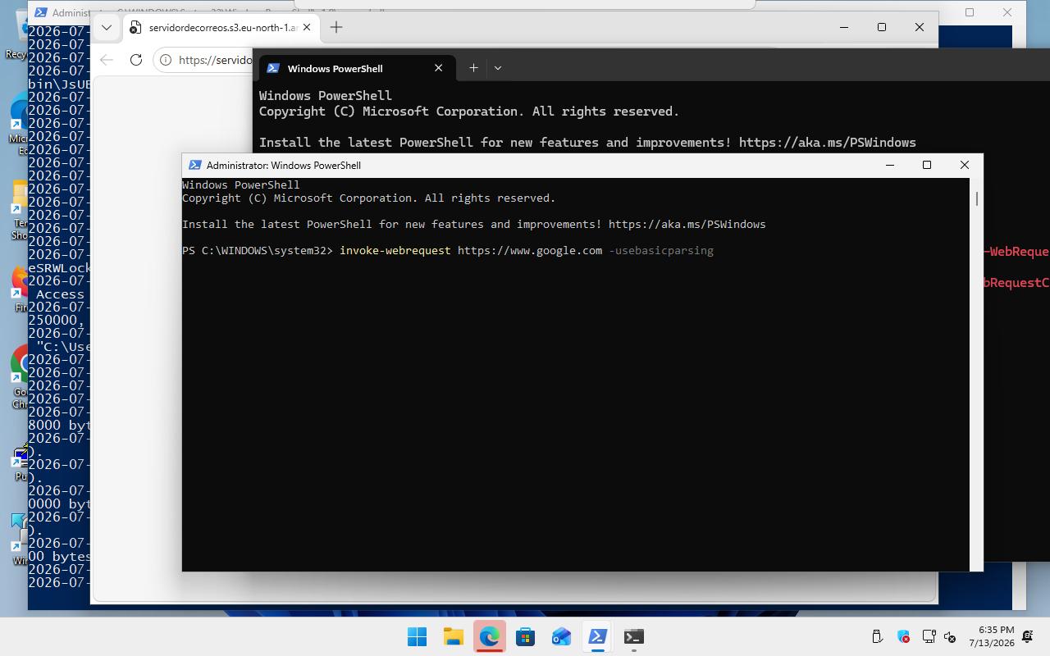Screen dimensions: 1050x656
Task: Click the https://www.google.com argument
Action: click(530, 250)
